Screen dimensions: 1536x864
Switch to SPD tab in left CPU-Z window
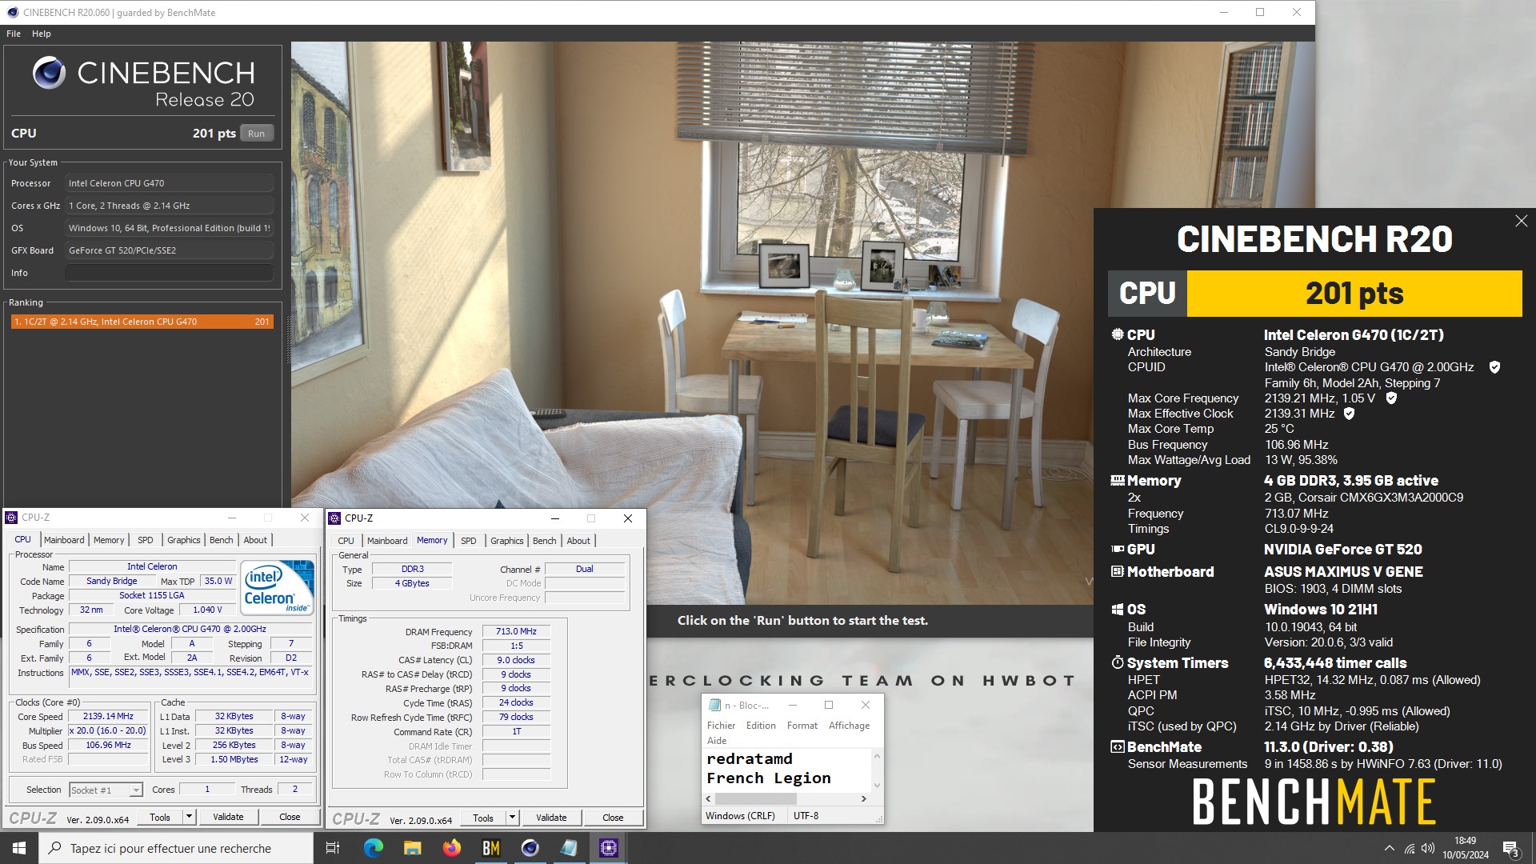[145, 540]
